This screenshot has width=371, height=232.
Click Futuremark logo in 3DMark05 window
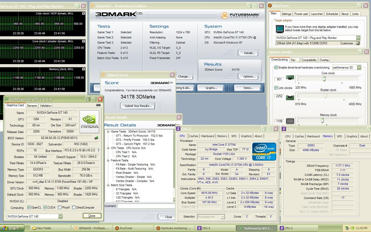point(240,15)
